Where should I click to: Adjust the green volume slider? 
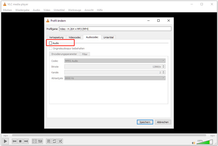coord(204,142)
